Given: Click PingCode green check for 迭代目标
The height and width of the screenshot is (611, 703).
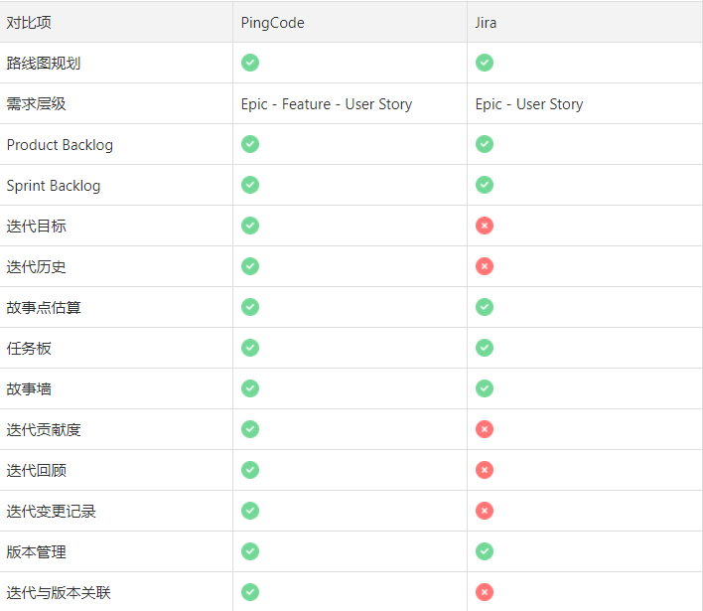Looking at the screenshot, I should [250, 226].
